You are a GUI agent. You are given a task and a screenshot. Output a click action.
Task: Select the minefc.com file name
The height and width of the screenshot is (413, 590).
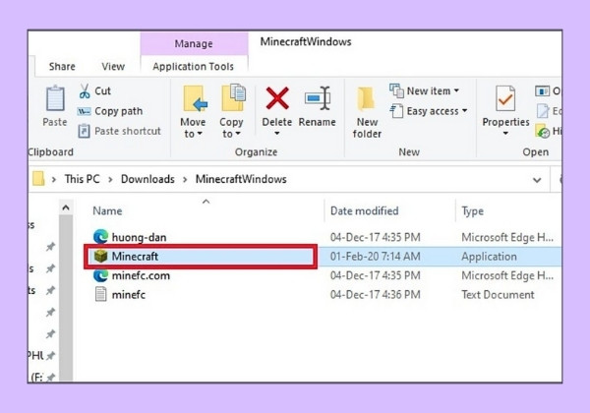141,275
